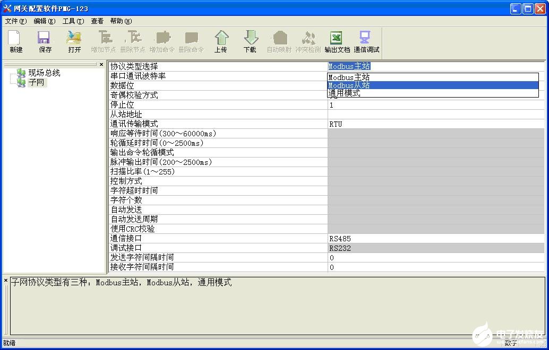The image size is (549, 350).
Task: Click the description text about 子网协议类型
Action: point(121,283)
